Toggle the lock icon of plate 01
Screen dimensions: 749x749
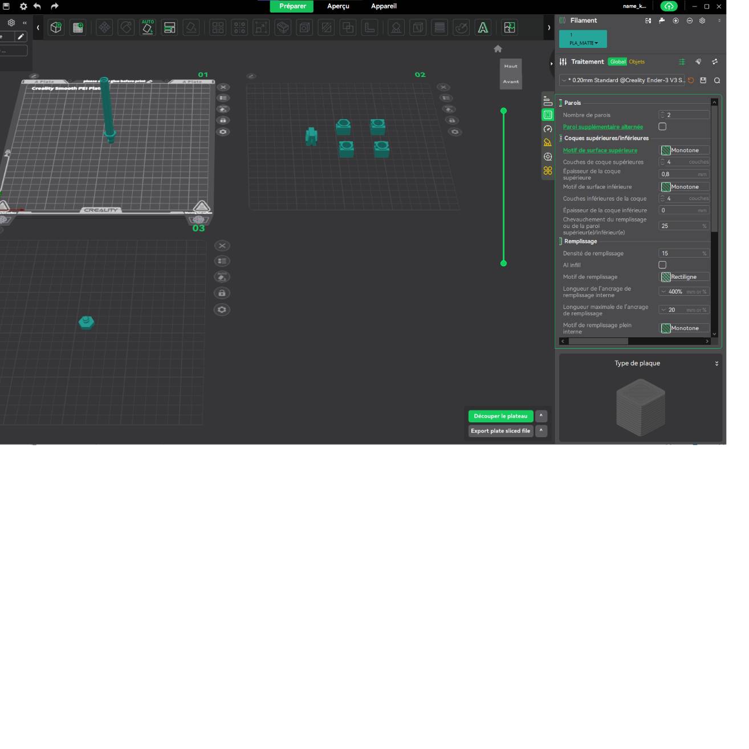223,120
